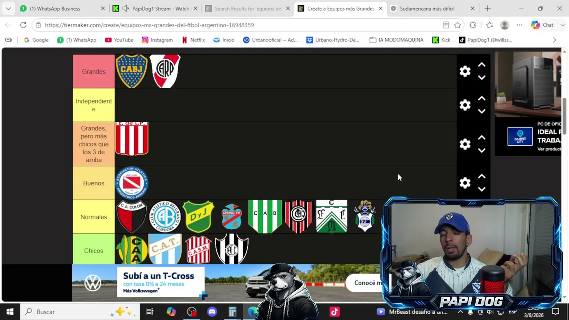Select the C.A.S.M. San Martín crest
The width and height of the screenshot is (569, 320).
click(198, 249)
